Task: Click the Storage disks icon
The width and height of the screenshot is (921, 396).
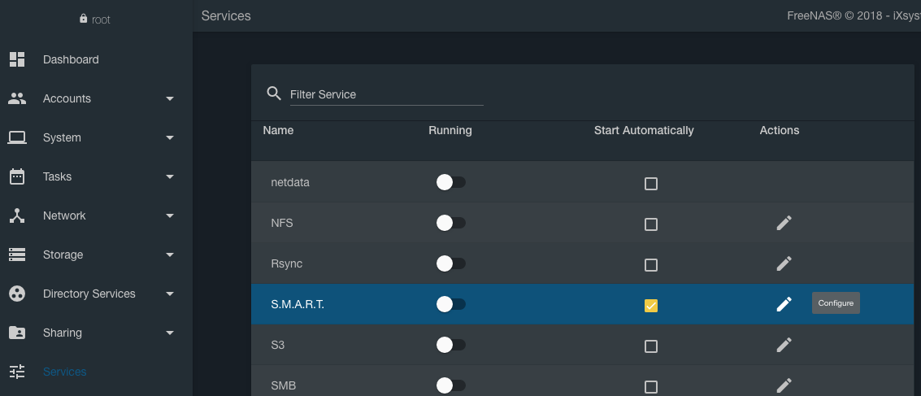Action: point(17,255)
